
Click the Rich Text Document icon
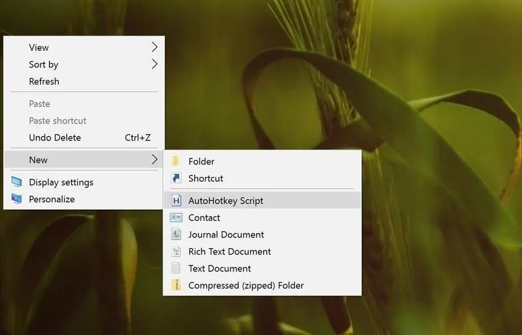(x=176, y=252)
